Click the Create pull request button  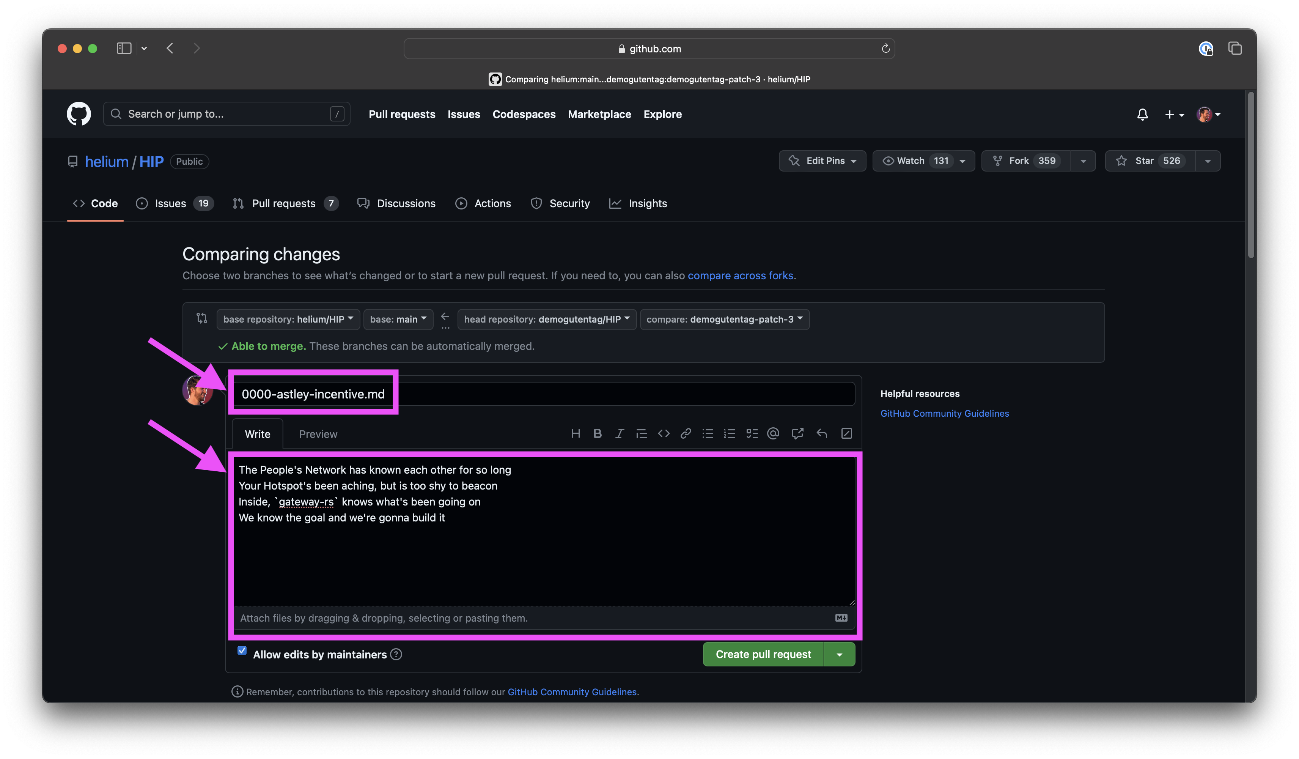point(763,654)
